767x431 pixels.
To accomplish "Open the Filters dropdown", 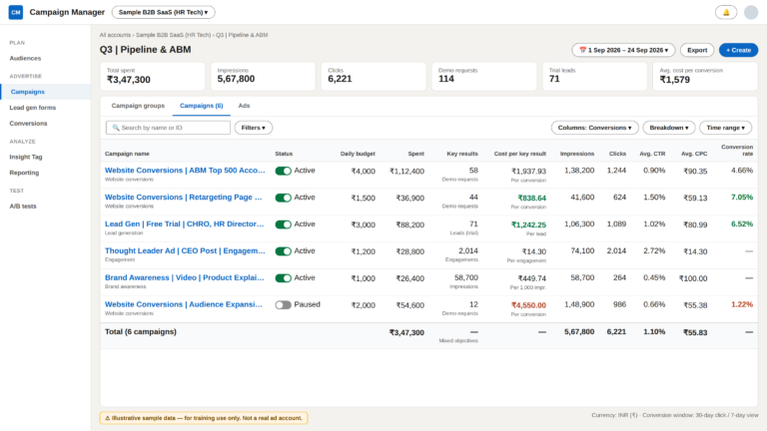I will pos(254,128).
